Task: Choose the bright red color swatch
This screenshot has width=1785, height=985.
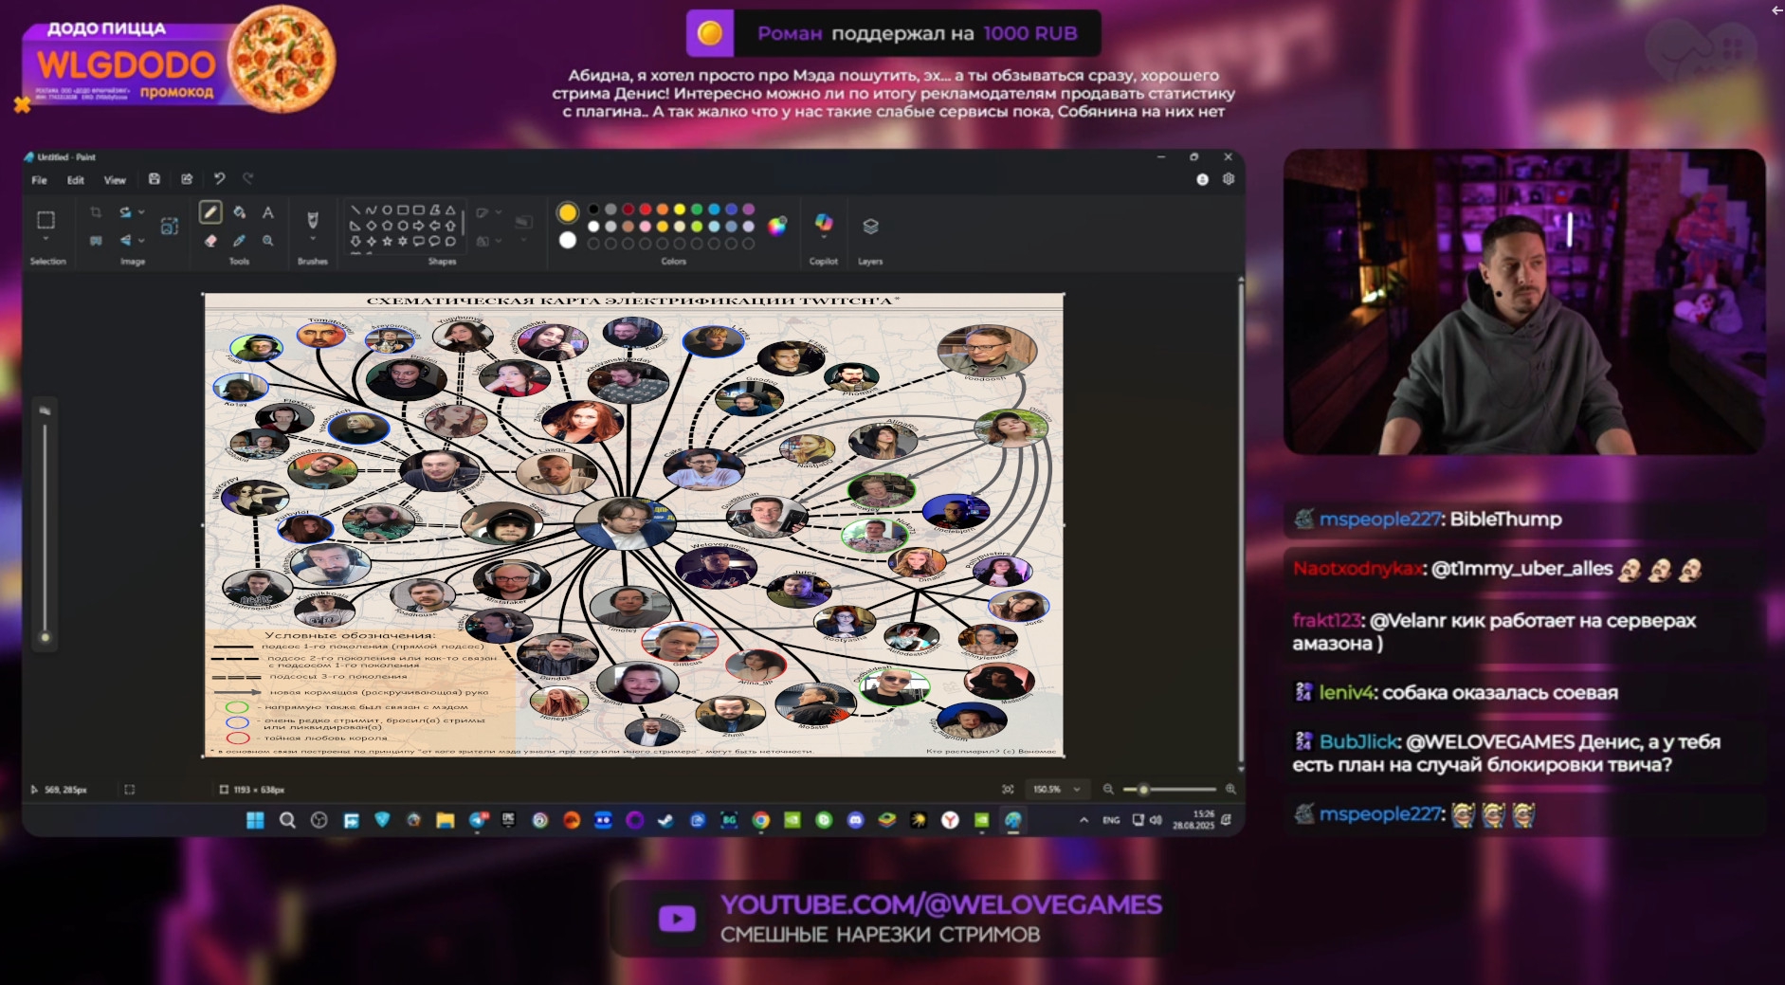Action: (645, 210)
